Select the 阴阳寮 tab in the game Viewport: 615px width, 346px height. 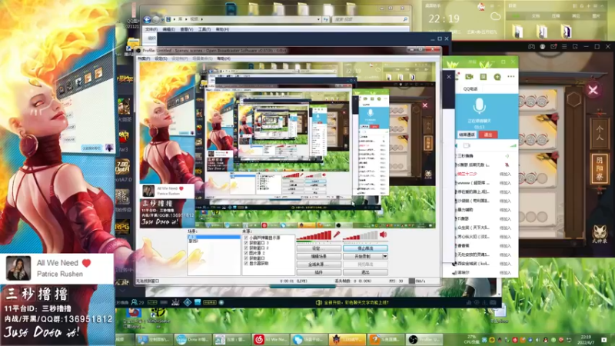tap(600, 168)
